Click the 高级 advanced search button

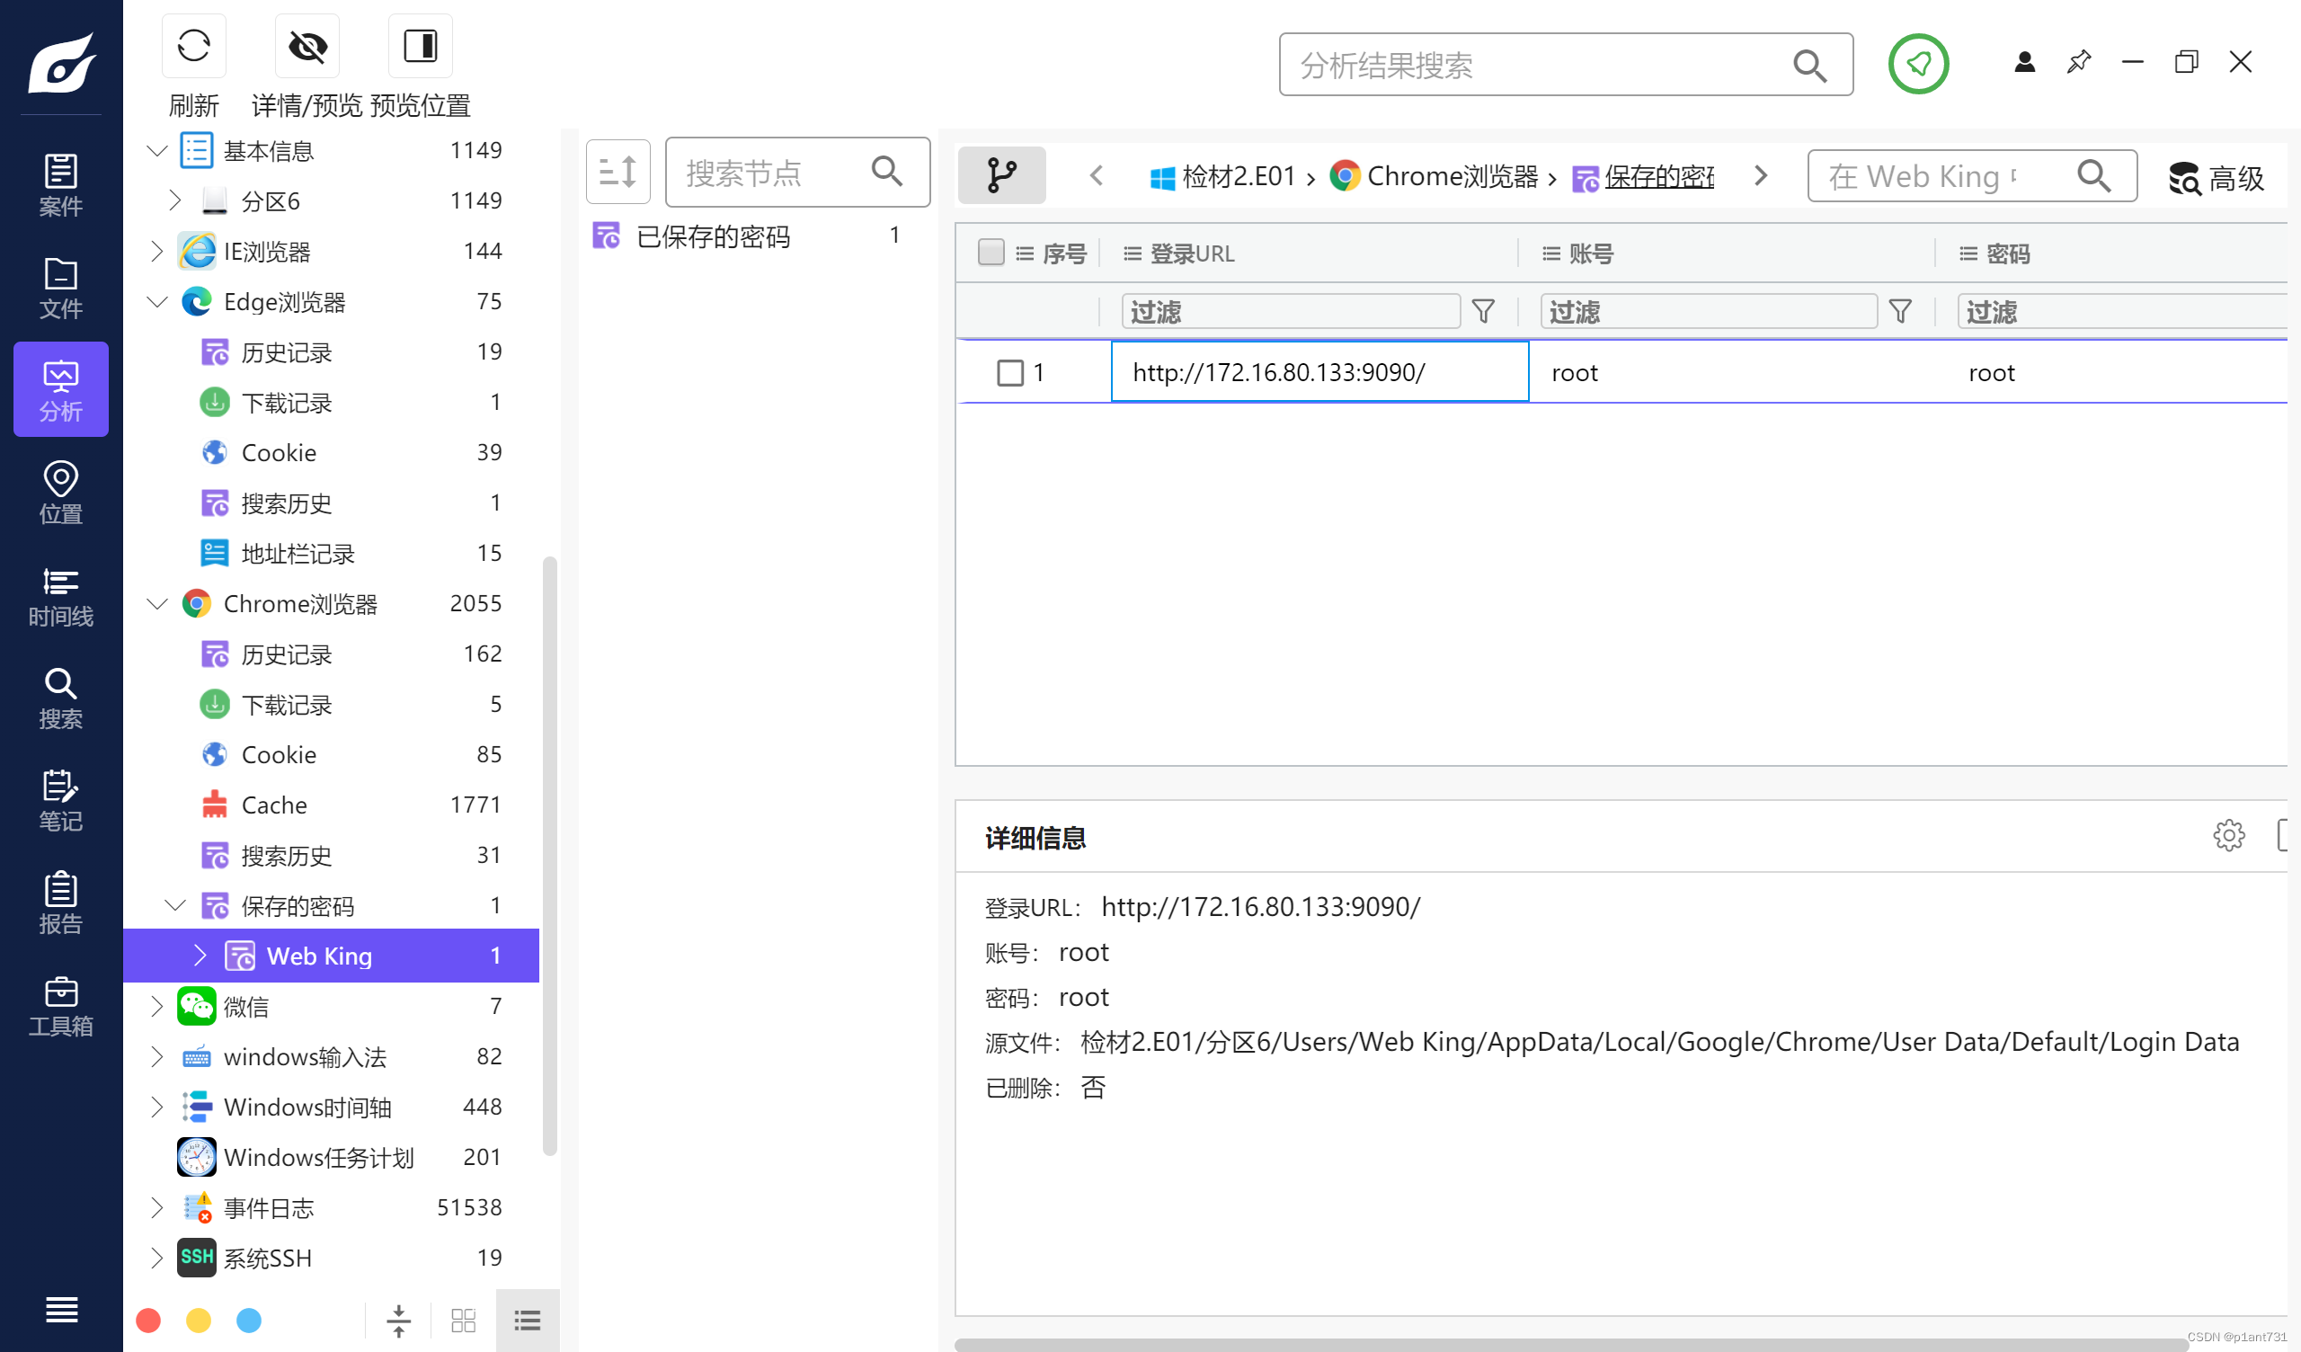click(x=2217, y=177)
